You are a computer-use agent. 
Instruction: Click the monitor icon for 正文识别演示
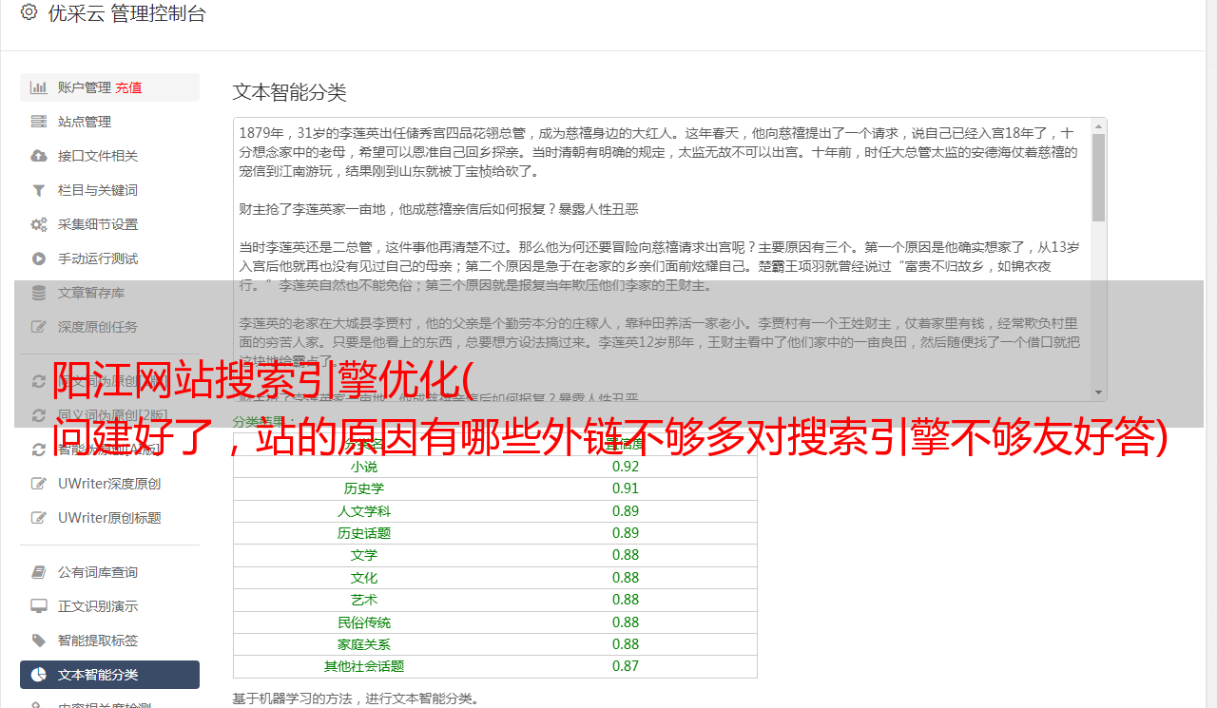[x=39, y=606]
